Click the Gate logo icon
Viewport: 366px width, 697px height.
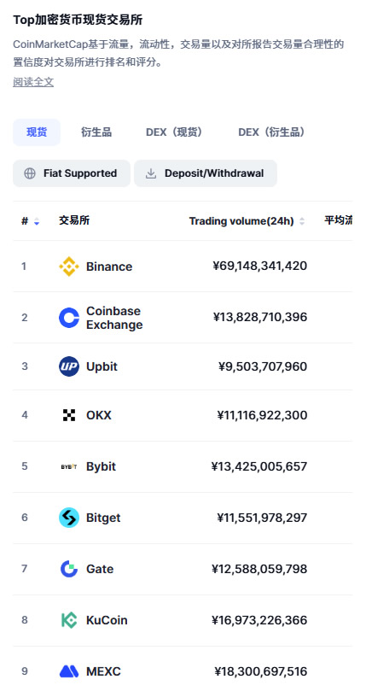69,569
